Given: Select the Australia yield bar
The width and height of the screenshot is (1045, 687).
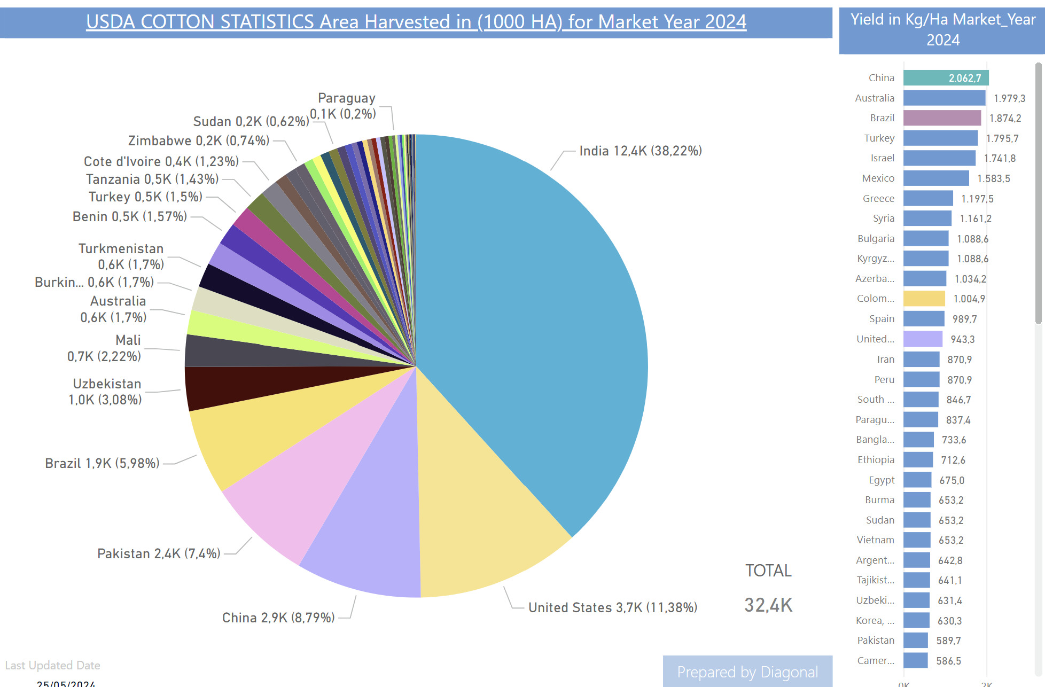Looking at the screenshot, I should coord(943,98).
